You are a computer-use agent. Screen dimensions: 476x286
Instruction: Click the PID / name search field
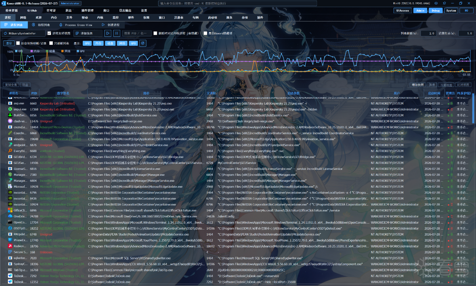point(137,33)
